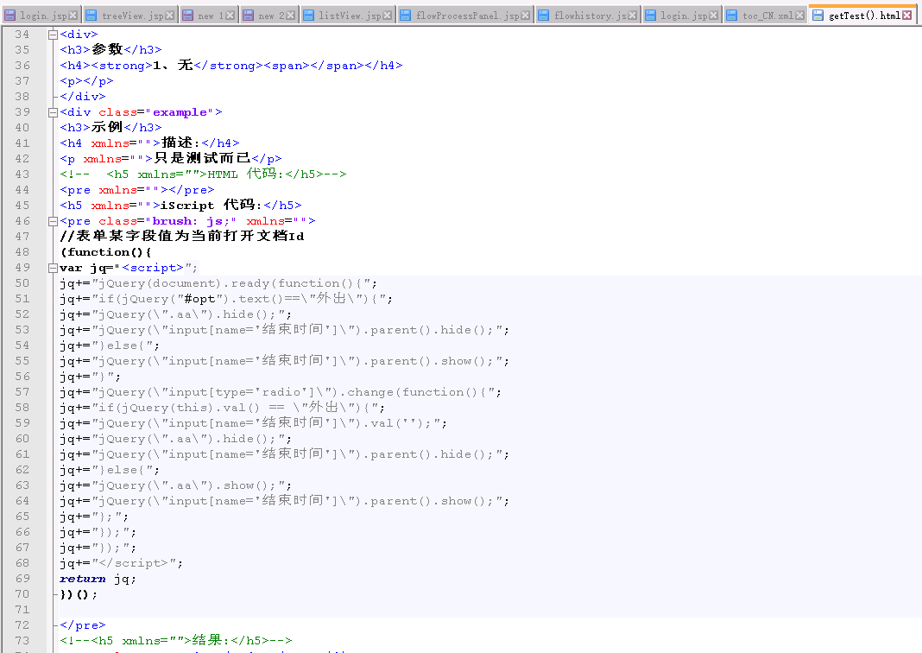Click line number 73 in the margin
Image resolution: width=922 pixels, height=653 pixels.
pos(22,641)
